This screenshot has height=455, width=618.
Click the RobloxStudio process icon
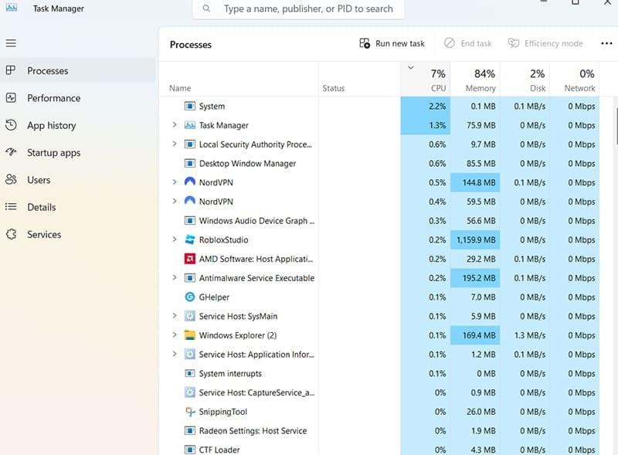190,239
